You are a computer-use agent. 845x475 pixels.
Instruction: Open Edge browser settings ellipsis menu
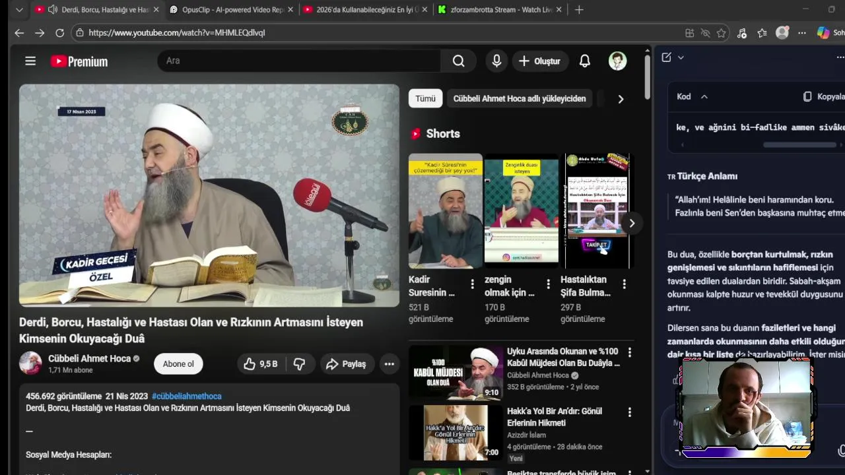802,33
